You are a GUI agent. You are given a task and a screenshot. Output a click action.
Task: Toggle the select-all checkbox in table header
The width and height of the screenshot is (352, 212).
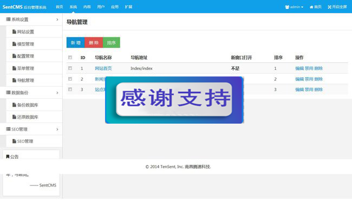(70, 57)
